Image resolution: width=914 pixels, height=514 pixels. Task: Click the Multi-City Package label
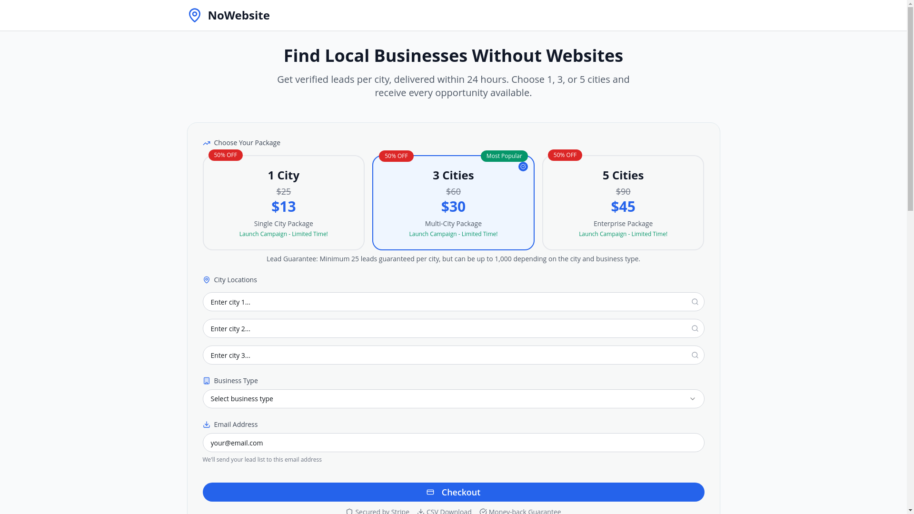point(453,224)
